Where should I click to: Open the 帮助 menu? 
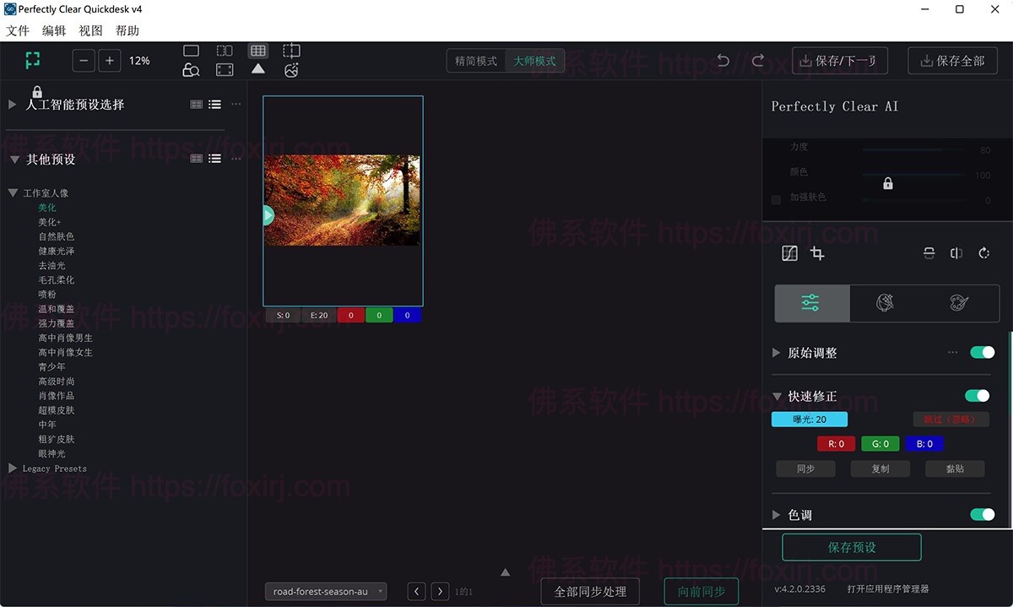coord(127,30)
